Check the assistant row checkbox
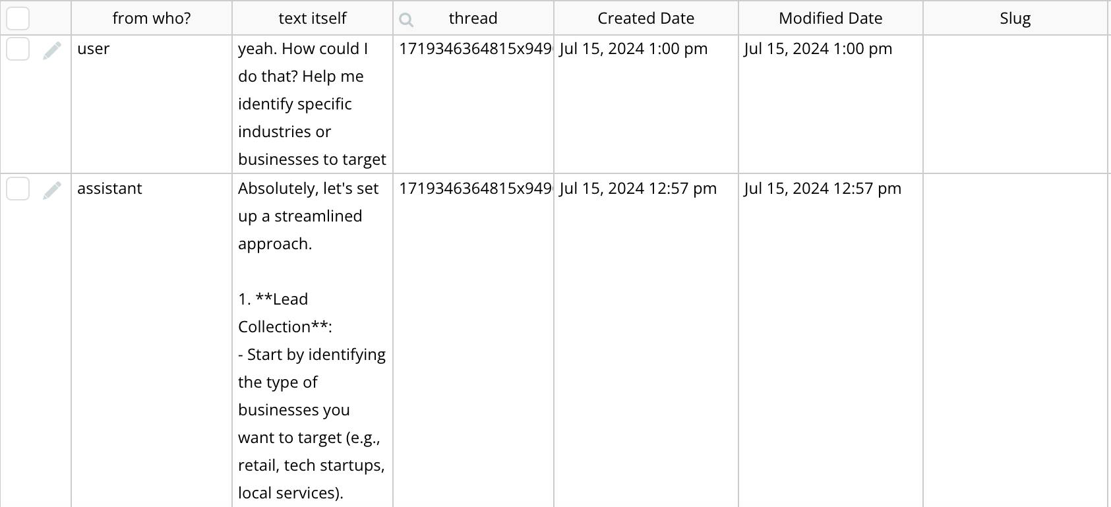Viewport: 1111px width, 507px height. [18, 189]
